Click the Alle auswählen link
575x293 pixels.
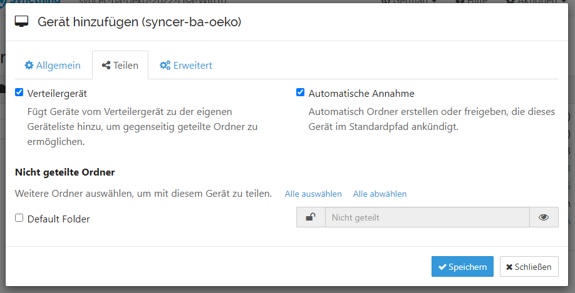(313, 194)
